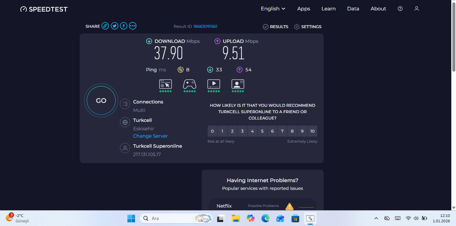The height and width of the screenshot is (226, 456).
Task: Open the About menu
Action: 378,9
